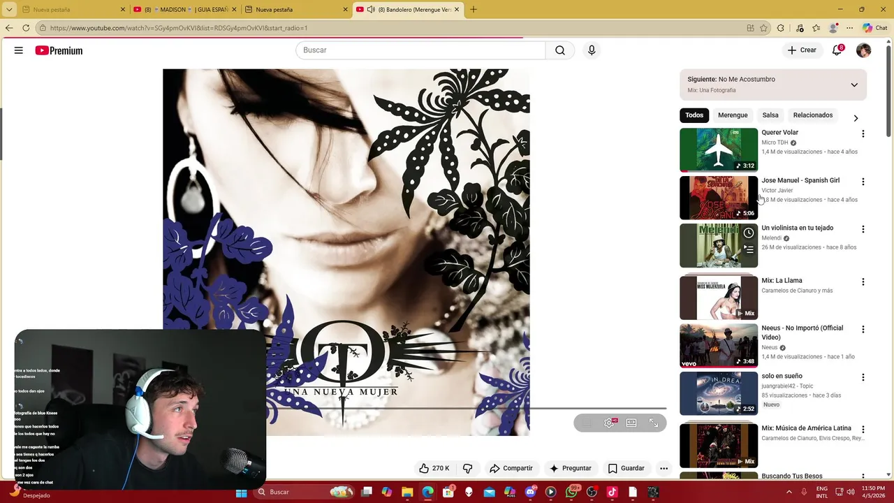Select the Todos filter chip
894x503 pixels.
pyautogui.click(x=694, y=115)
